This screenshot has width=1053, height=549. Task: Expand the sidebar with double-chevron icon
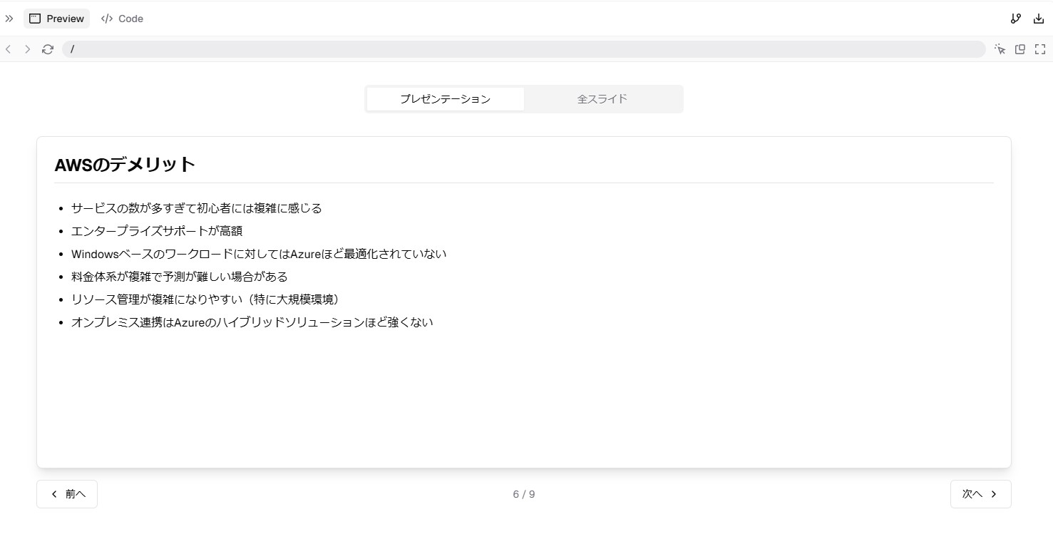point(9,19)
